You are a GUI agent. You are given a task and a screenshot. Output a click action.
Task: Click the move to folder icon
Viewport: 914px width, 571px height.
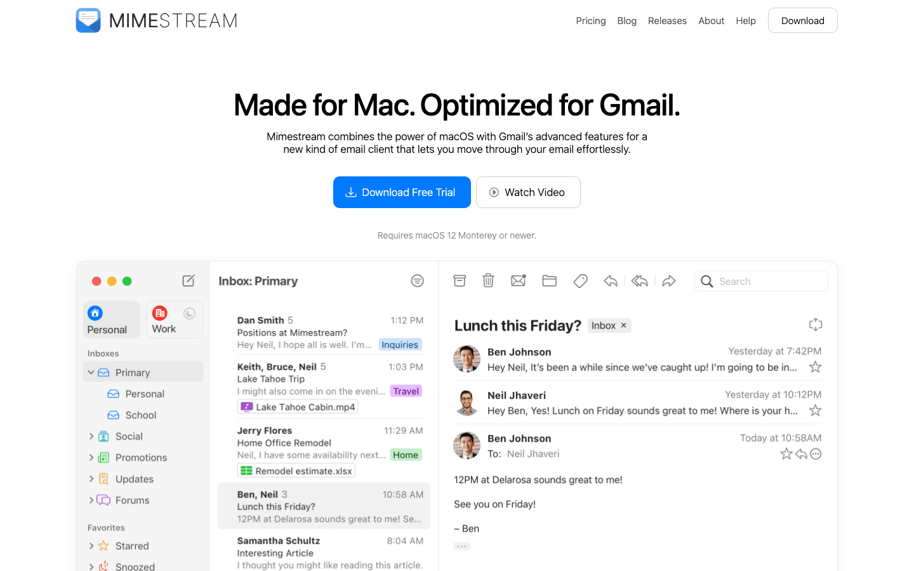point(549,280)
